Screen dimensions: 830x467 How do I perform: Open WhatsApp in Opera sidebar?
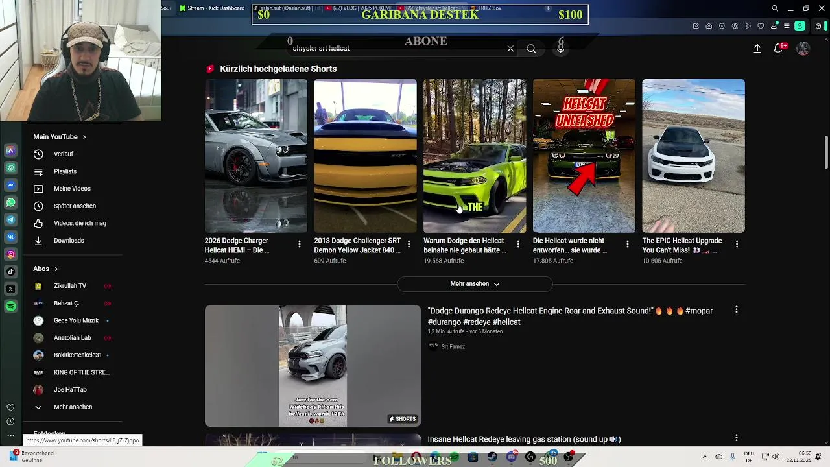click(10, 203)
